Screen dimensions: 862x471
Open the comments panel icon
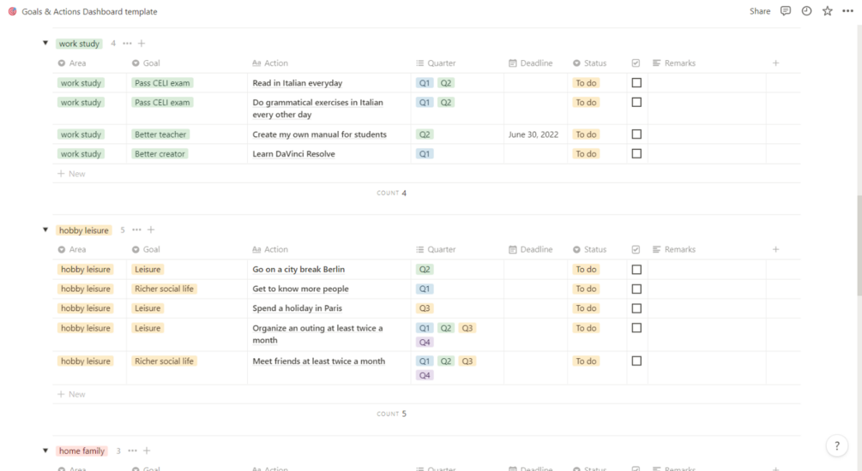pos(786,11)
